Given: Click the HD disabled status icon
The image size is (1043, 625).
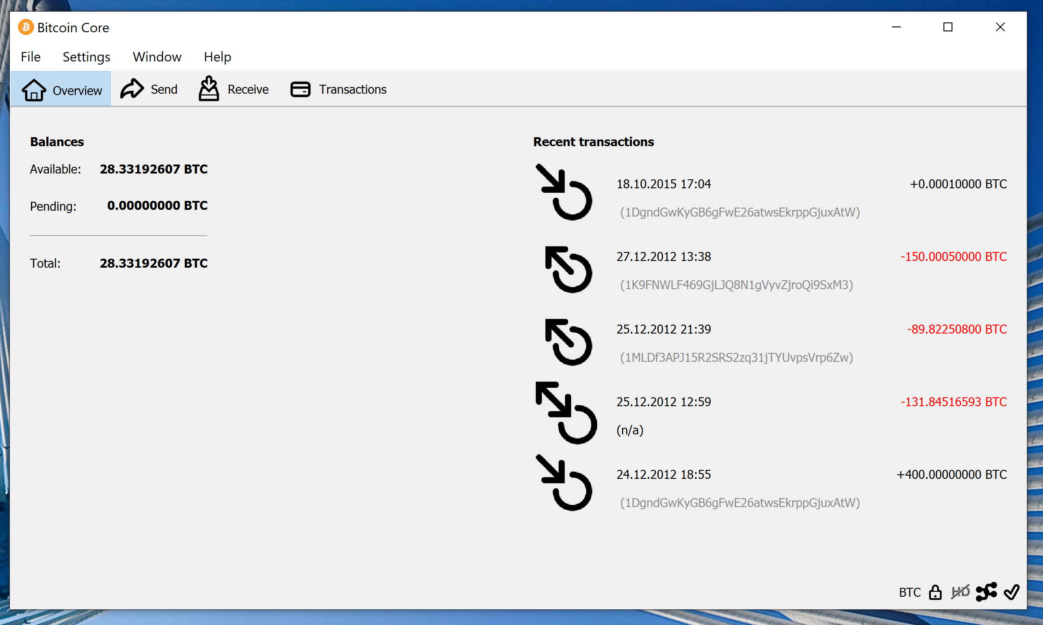Looking at the screenshot, I should (x=960, y=592).
